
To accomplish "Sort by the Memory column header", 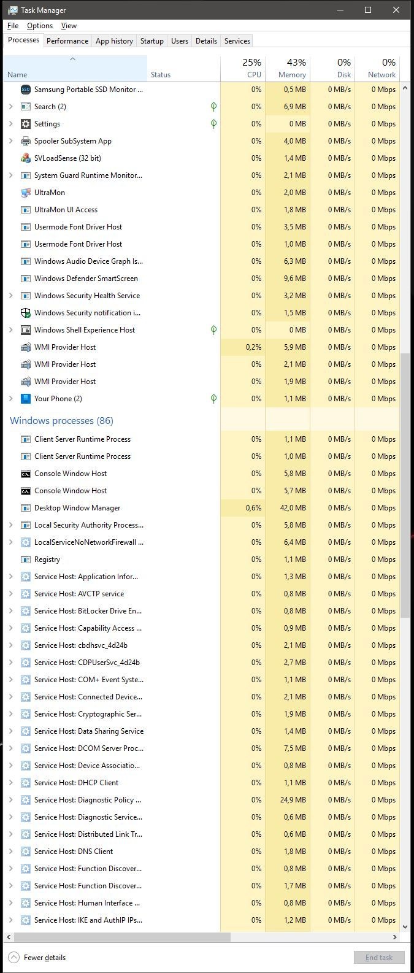I will (x=288, y=69).
